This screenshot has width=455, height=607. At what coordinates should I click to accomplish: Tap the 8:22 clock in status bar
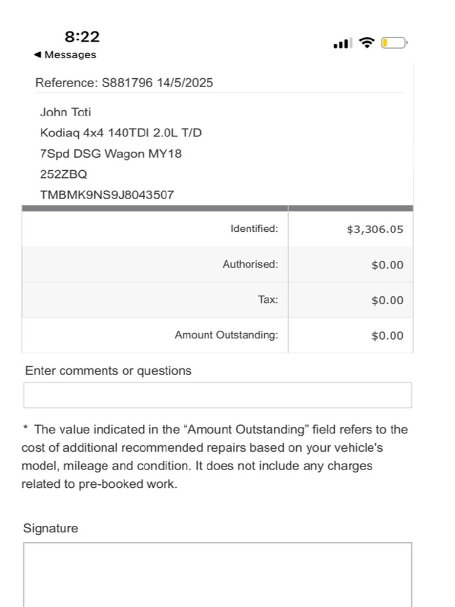(82, 37)
